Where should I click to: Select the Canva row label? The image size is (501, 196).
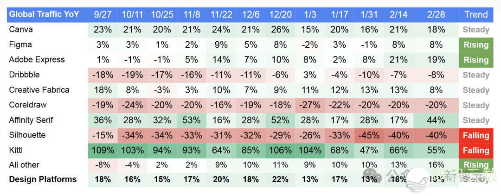pos(21,30)
